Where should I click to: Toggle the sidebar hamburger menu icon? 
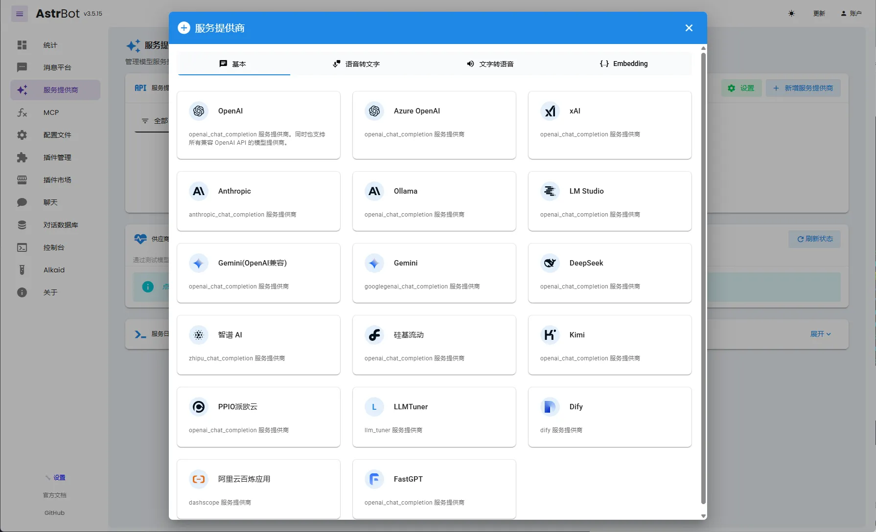(x=20, y=14)
